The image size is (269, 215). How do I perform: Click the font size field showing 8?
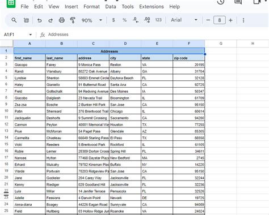(220, 20)
